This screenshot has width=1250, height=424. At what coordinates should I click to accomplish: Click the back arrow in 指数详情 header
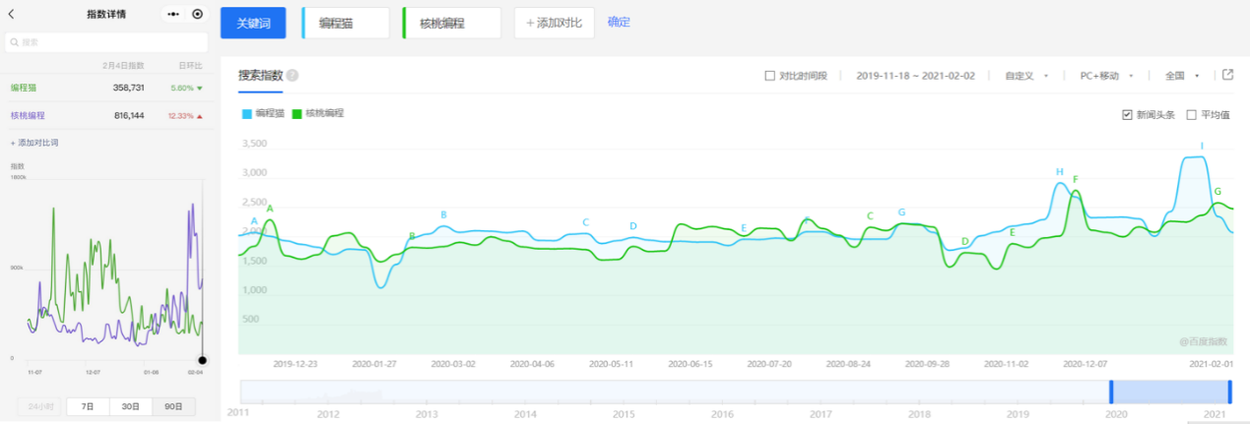coord(11,14)
